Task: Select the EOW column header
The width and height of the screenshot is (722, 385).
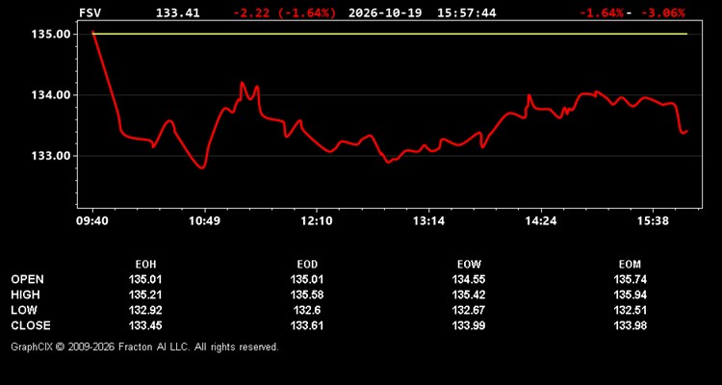Action: (469, 265)
